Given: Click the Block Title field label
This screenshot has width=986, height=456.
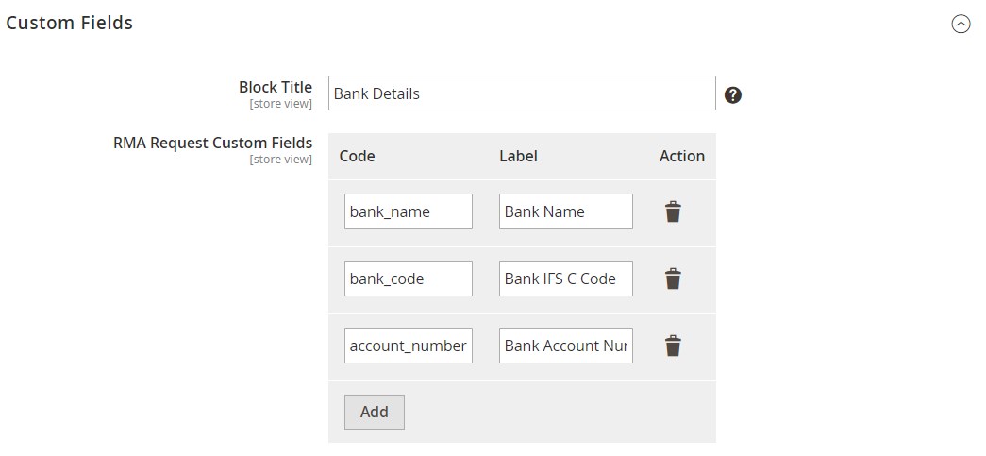Looking at the screenshot, I should (275, 87).
